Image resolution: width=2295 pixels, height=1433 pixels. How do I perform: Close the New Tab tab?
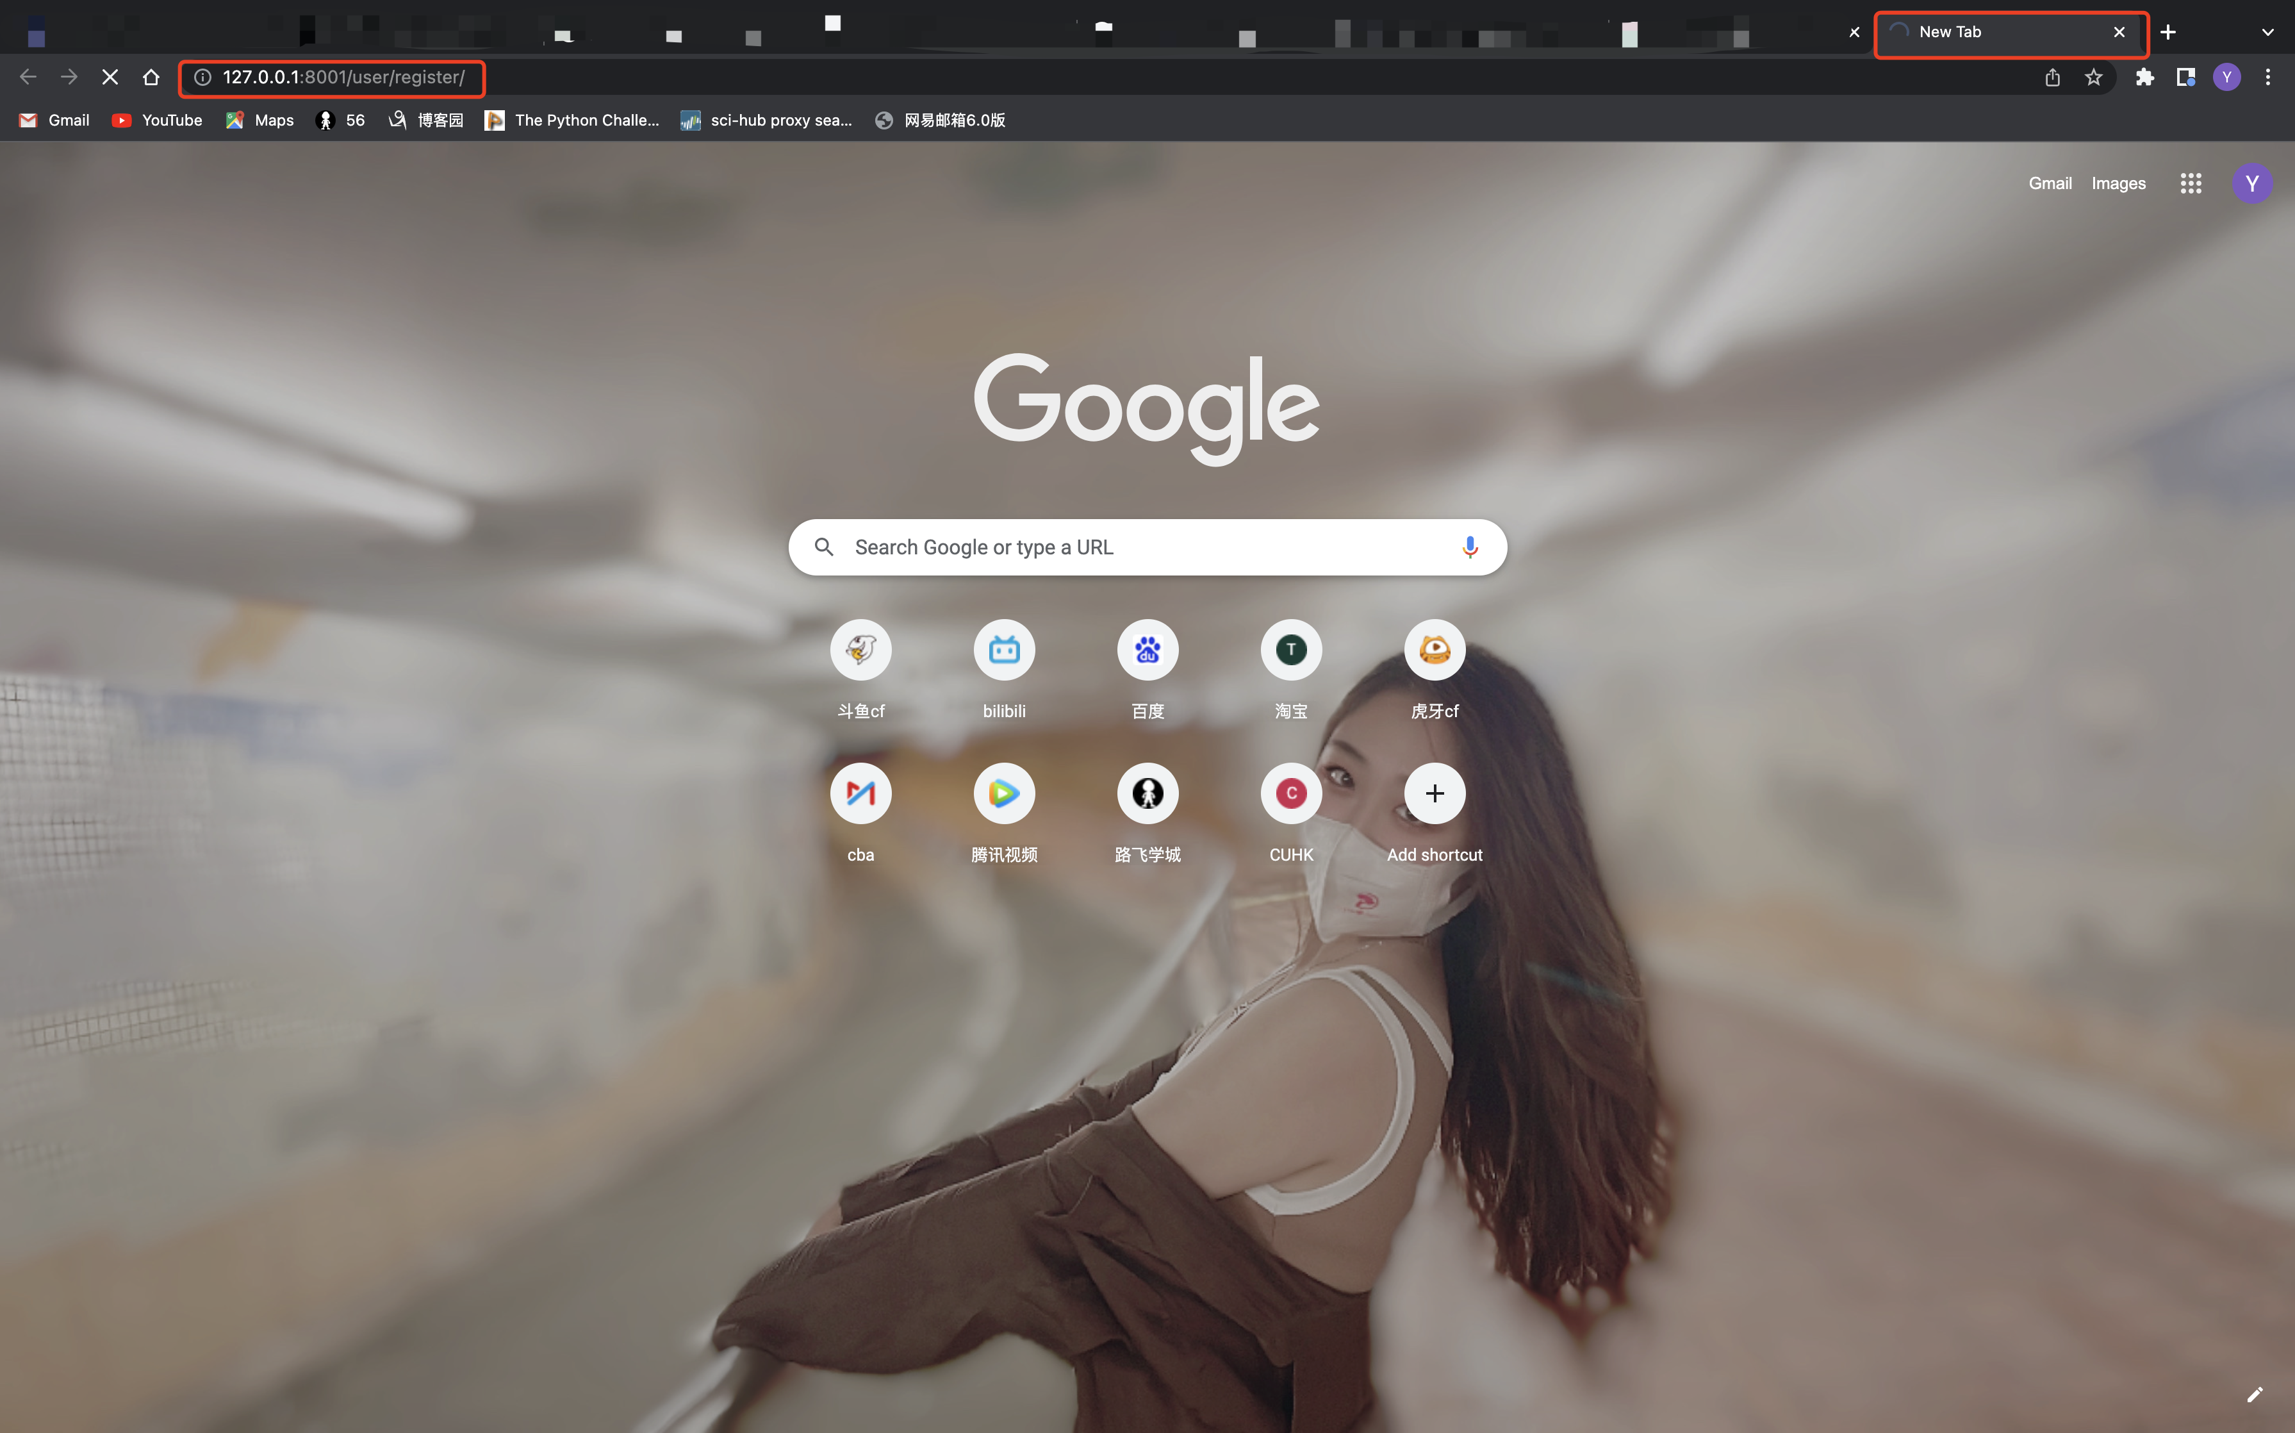pos(2119,32)
